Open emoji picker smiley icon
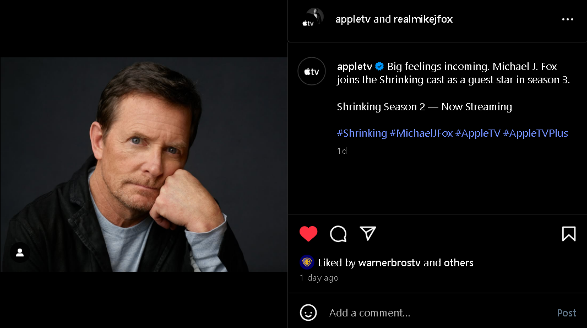 [x=308, y=313]
